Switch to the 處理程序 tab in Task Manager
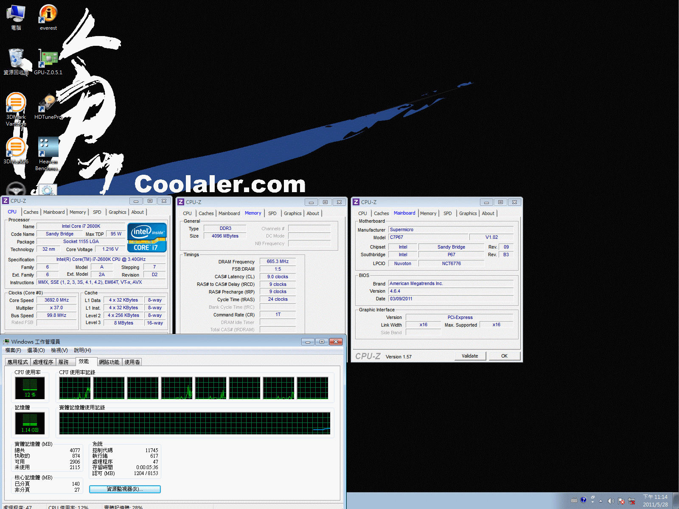Viewport: 679px width, 509px height. pos(43,362)
